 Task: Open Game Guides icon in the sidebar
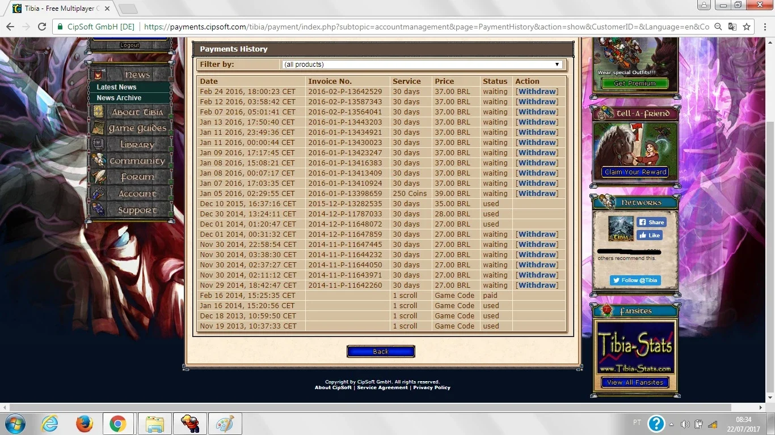coord(99,128)
